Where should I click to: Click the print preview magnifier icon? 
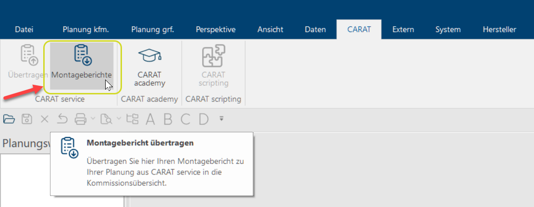pyautogui.click(x=107, y=119)
